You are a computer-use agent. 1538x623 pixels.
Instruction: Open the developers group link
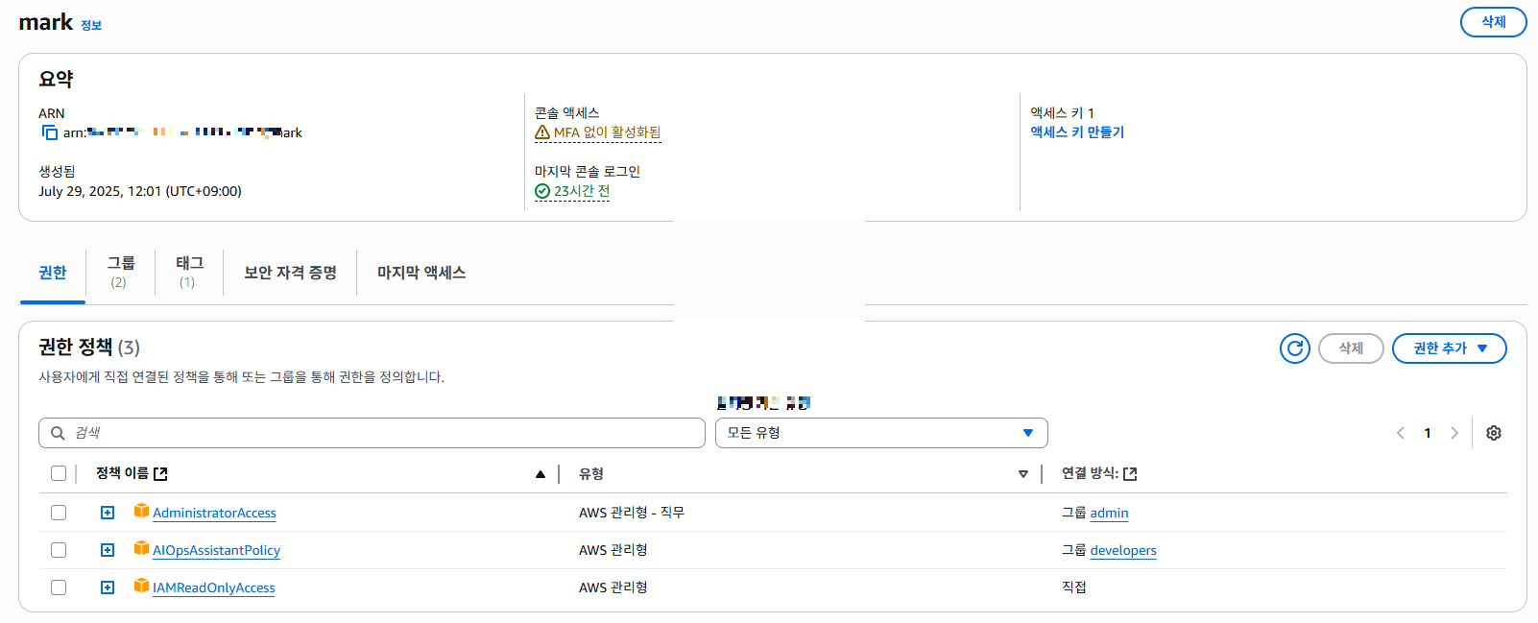point(1123,550)
